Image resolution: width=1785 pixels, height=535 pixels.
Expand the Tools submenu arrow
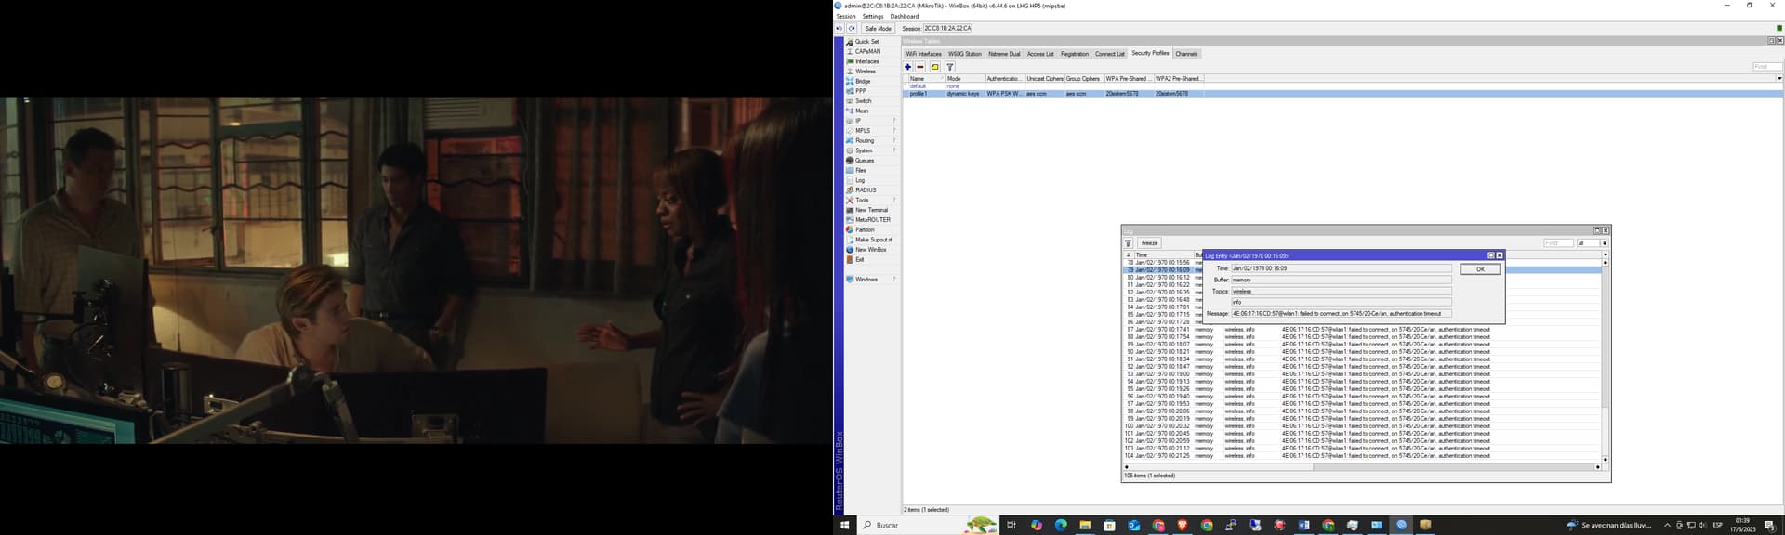(894, 201)
